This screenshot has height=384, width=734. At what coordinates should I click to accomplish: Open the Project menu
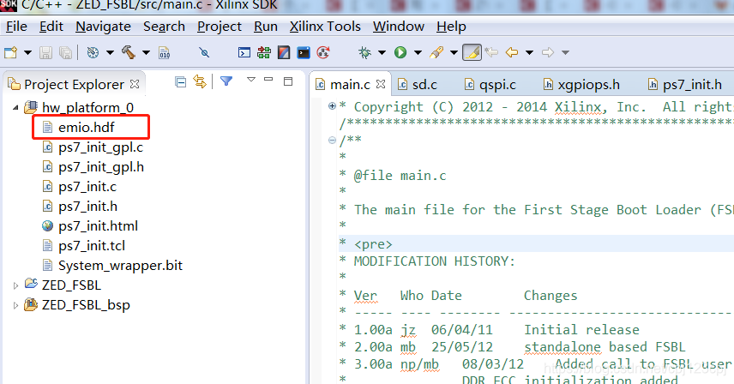(219, 27)
